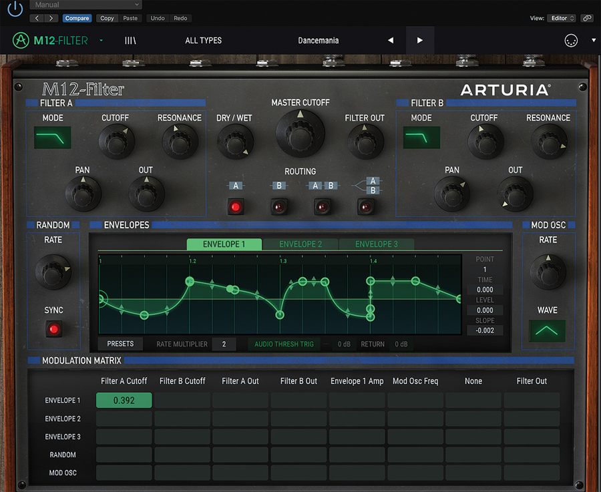Image resolution: width=601 pixels, height=492 pixels.
Task: Click the Filter A Resonance knob
Action: pos(180,141)
